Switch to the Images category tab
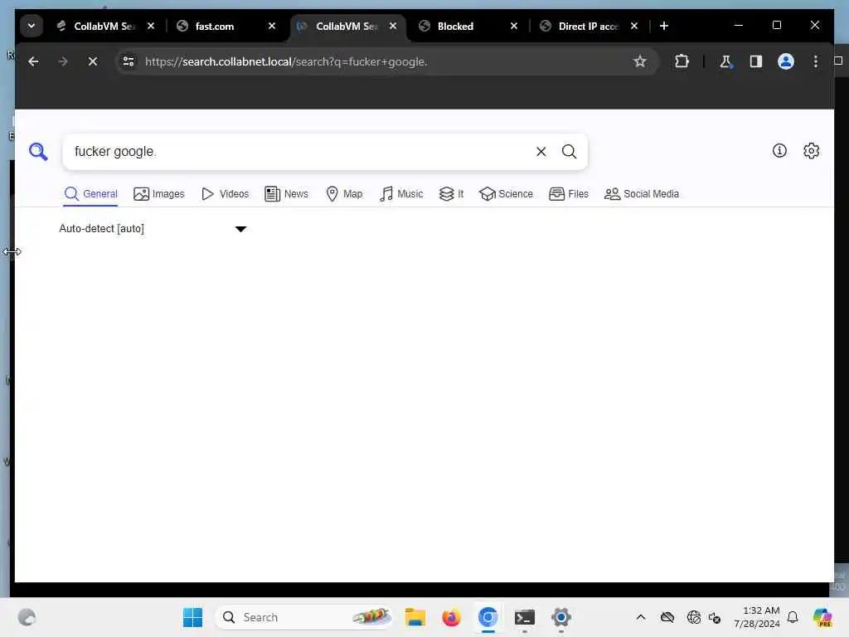 point(158,194)
